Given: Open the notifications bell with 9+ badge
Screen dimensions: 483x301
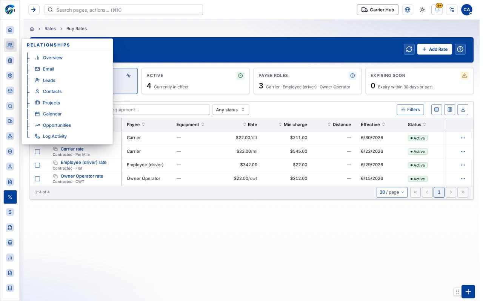Looking at the screenshot, I should (x=437, y=10).
